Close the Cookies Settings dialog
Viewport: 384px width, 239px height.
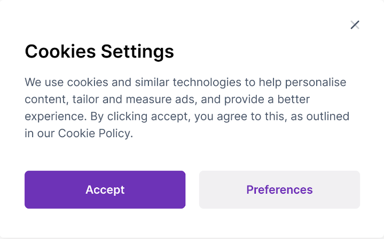point(355,25)
